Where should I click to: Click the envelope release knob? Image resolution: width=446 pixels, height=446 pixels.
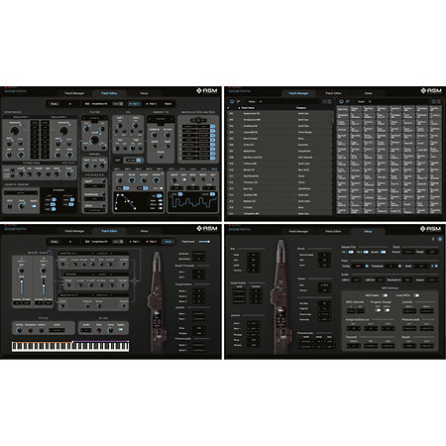point(157,180)
